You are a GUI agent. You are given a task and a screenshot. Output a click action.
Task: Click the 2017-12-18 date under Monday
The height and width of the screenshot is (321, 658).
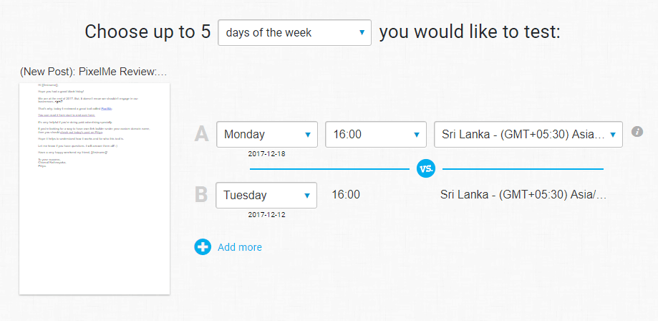coord(266,154)
